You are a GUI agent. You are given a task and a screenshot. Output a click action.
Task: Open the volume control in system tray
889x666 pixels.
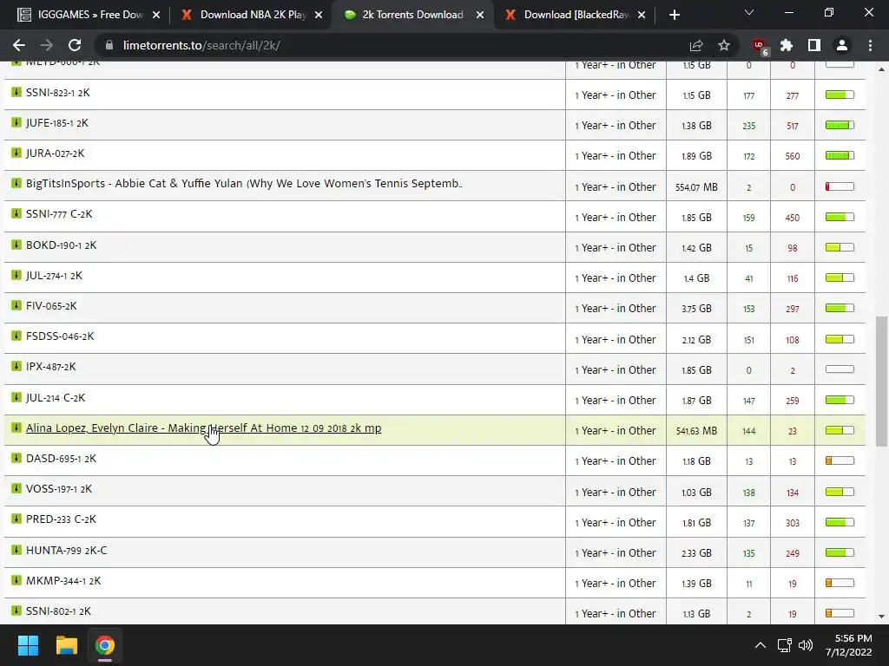(805, 645)
